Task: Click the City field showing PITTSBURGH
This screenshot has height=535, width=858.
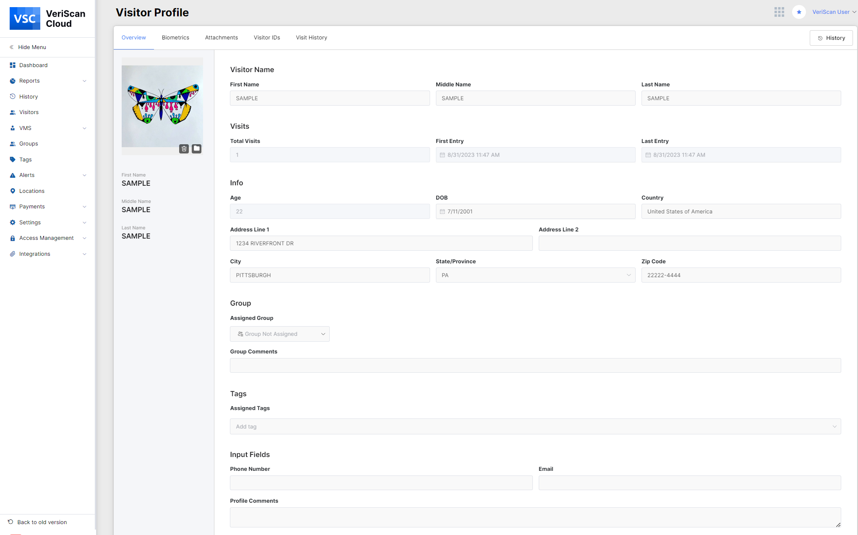Action: [330, 275]
